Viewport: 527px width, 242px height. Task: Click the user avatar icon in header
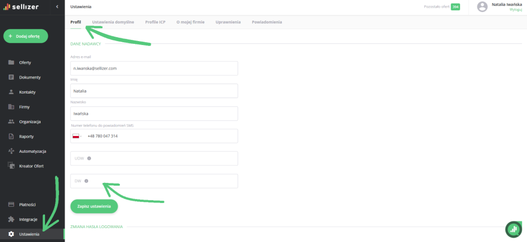click(x=482, y=7)
